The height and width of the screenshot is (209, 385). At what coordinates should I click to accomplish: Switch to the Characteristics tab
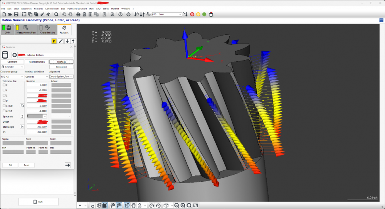(48, 29)
